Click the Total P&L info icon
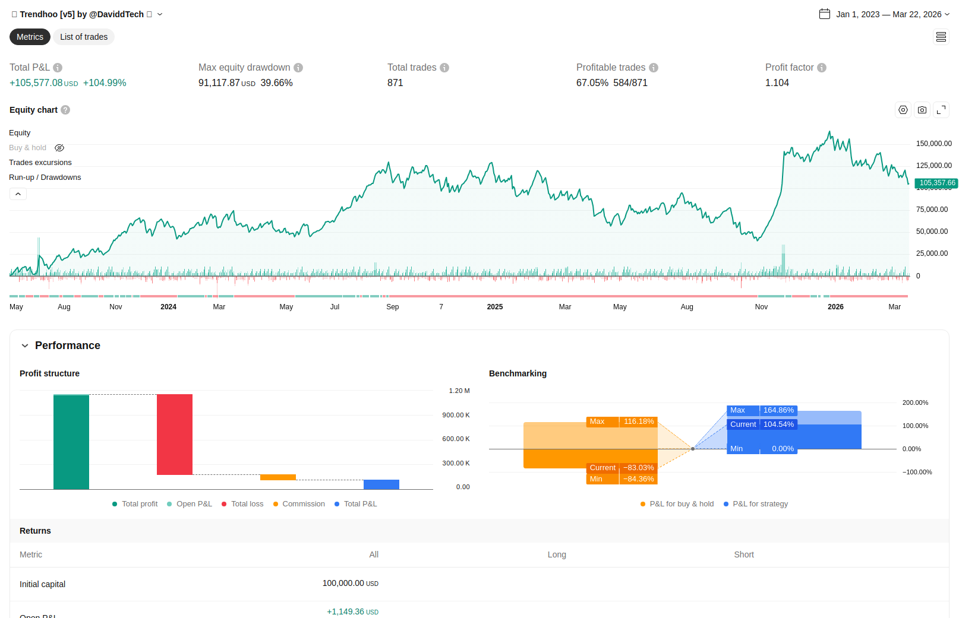 click(x=58, y=68)
